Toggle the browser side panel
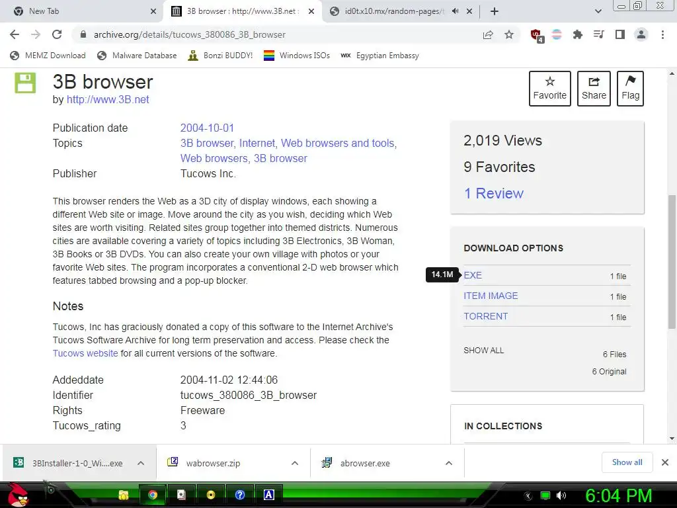Viewport: 677px width, 508px height. coord(620,34)
